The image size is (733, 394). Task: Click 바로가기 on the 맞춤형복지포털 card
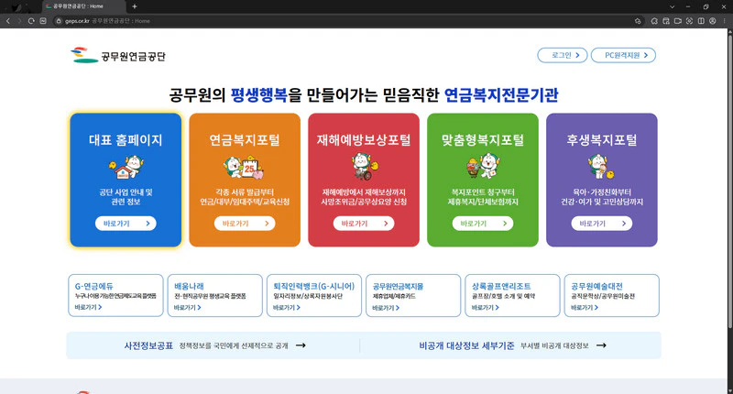point(483,224)
